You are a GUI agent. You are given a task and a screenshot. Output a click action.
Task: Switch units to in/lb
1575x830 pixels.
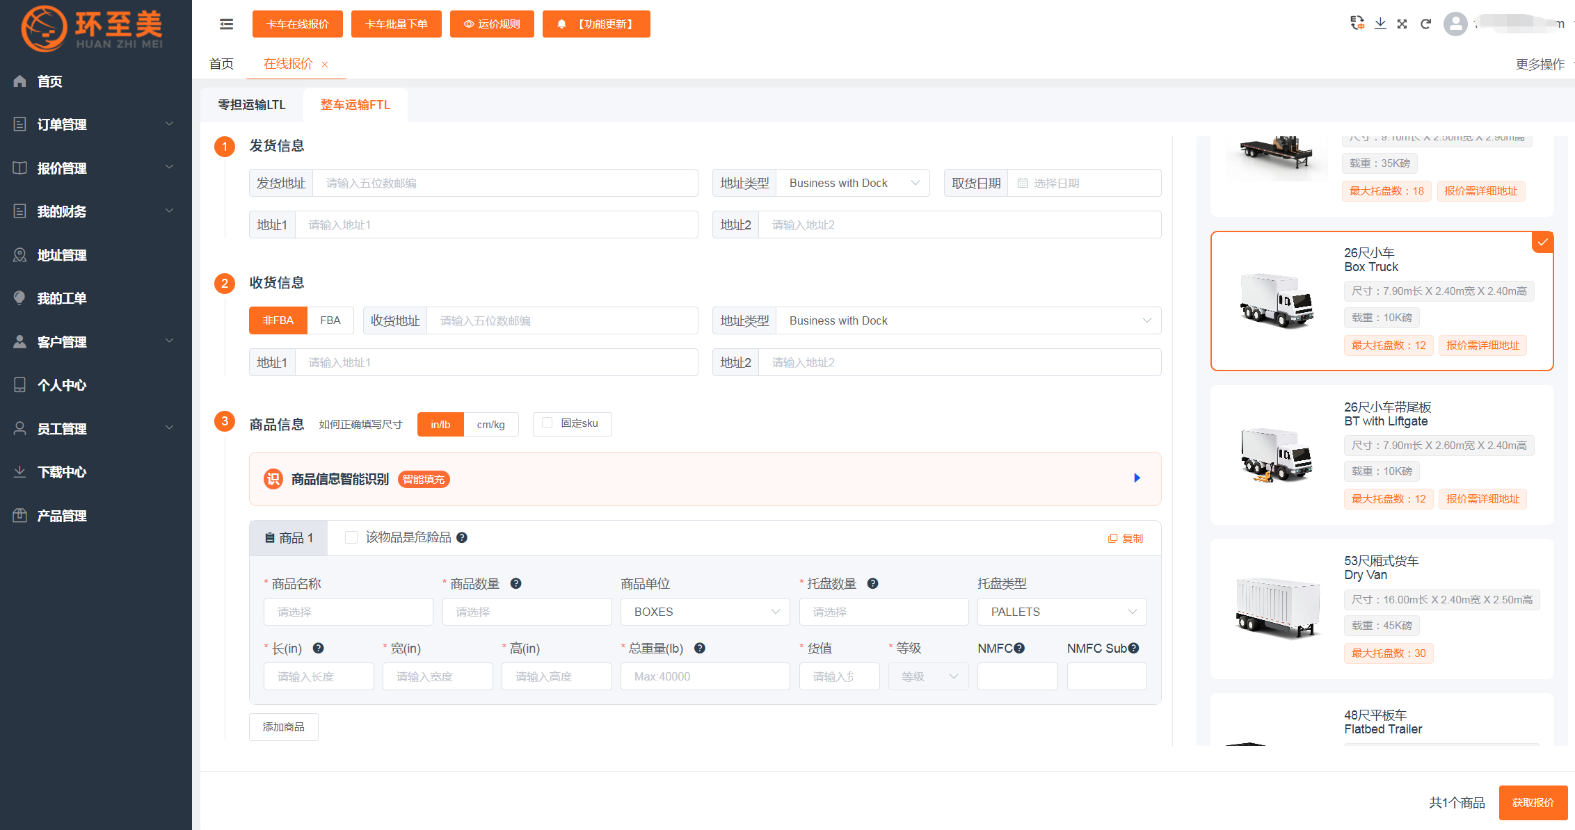tap(440, 424)
